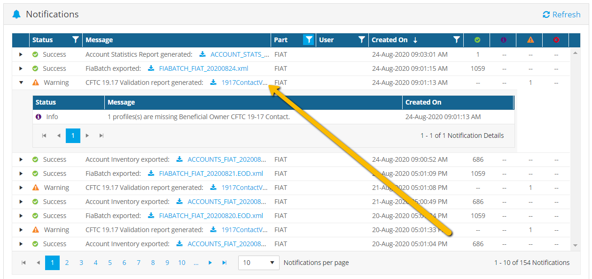Click the success count 1 in first row
The image size is (592, 279).
pos(478,54)
